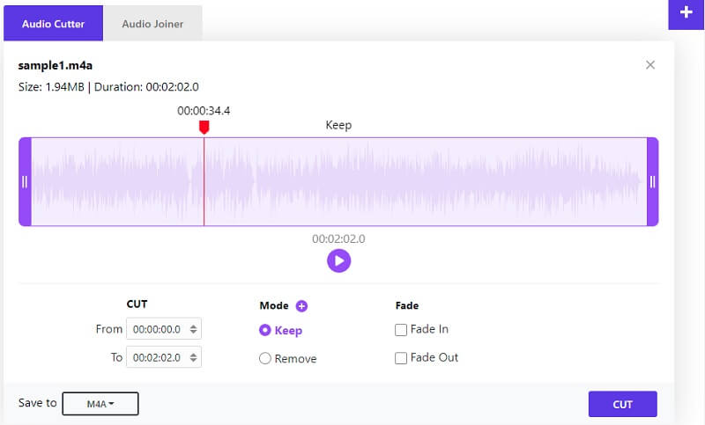This screenshot has height=425, width=705.
Task: Click the From time stepper arrows
Action: click(x=195, y=329)
